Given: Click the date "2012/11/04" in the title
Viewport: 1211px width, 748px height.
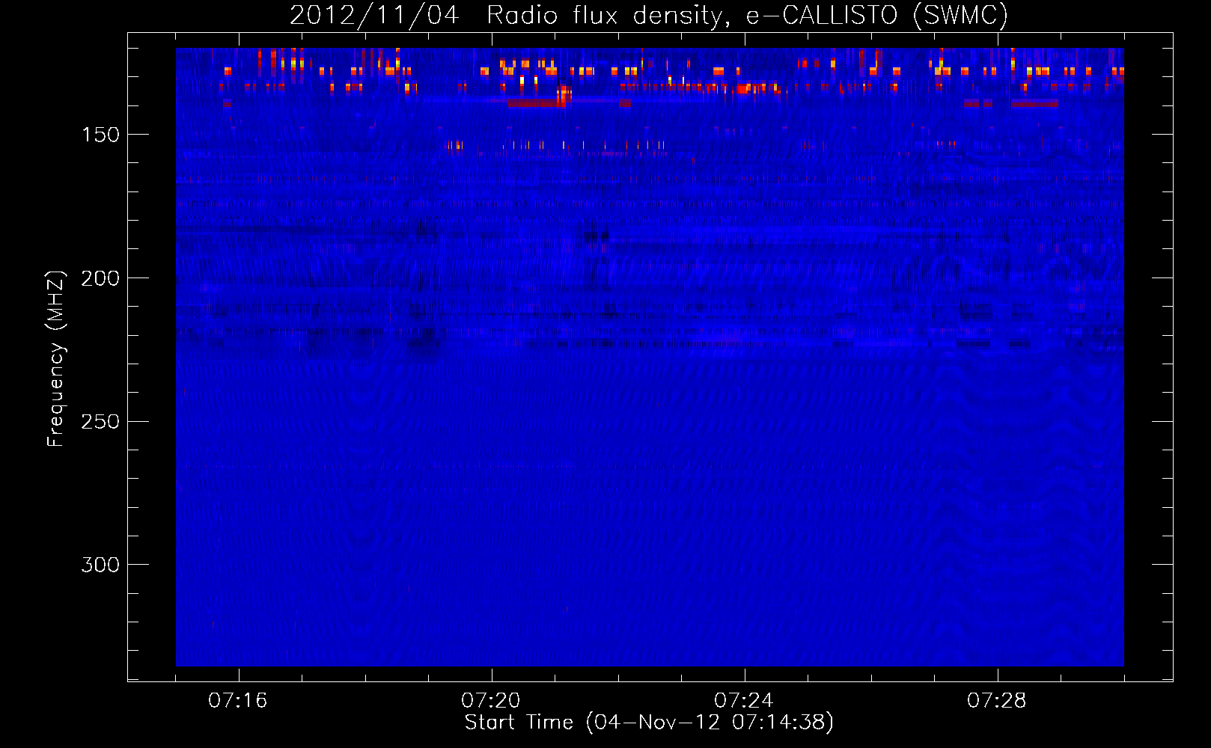Looking at the screenshot, I should click(x=374, y=15).
